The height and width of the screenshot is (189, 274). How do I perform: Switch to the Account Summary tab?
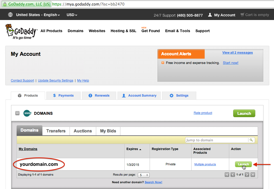(139, 96)
